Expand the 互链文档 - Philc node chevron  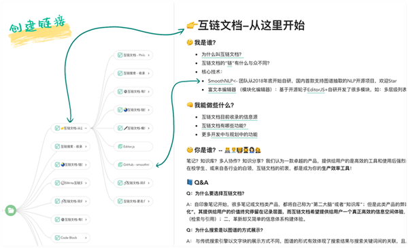coord(148,55)
